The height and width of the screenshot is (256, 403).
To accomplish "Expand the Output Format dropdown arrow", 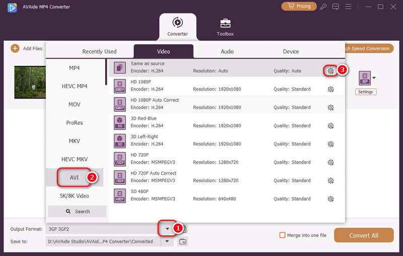I will coord(167,229).
